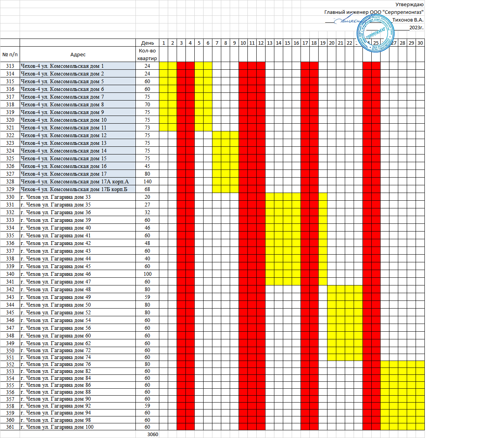Image resolution: width=486 pixels, height=438 pixels.
Task: Click the "73" apartments cell for дом 11
Action: (147, 128)
